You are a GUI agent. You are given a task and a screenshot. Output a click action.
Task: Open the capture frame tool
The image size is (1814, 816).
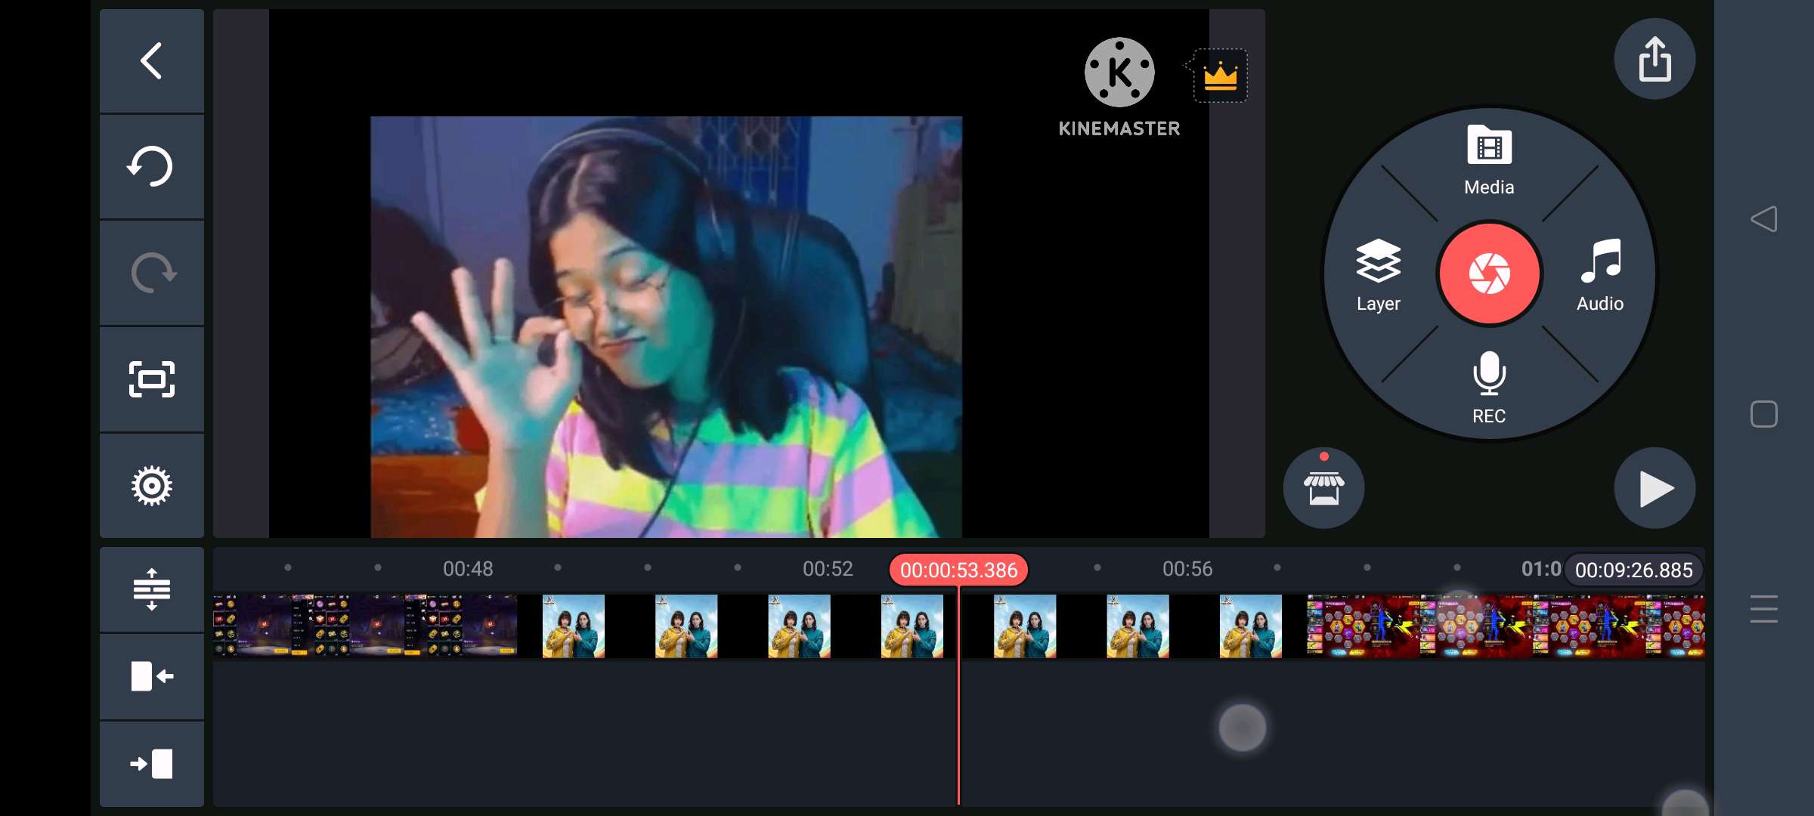(151, 379)
